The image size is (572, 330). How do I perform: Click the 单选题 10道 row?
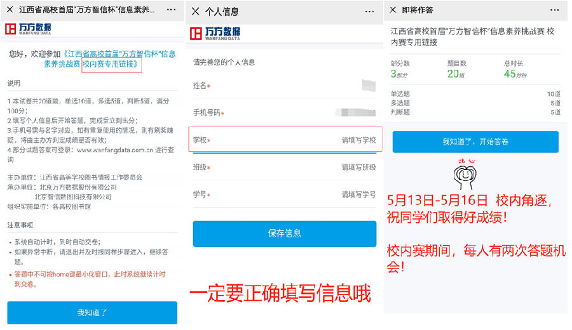coord(475,94)
